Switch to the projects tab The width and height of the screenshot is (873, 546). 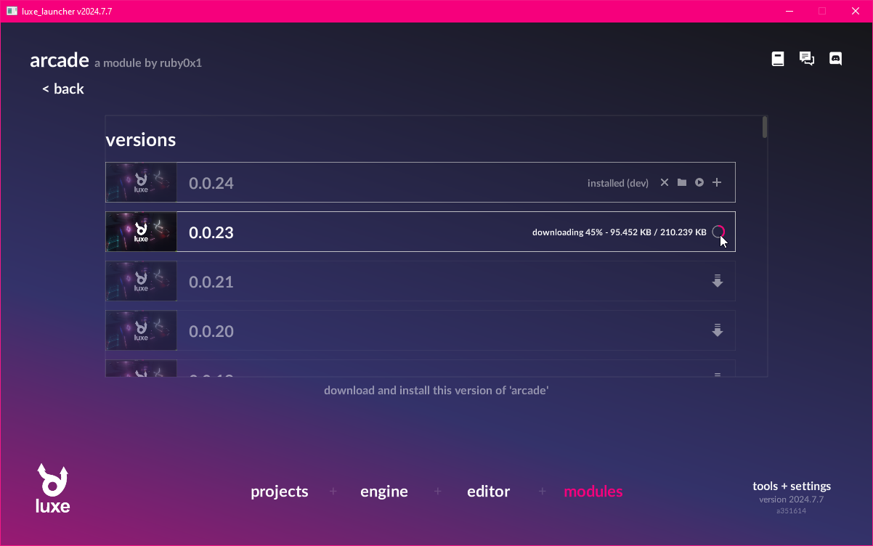[280, 492]
